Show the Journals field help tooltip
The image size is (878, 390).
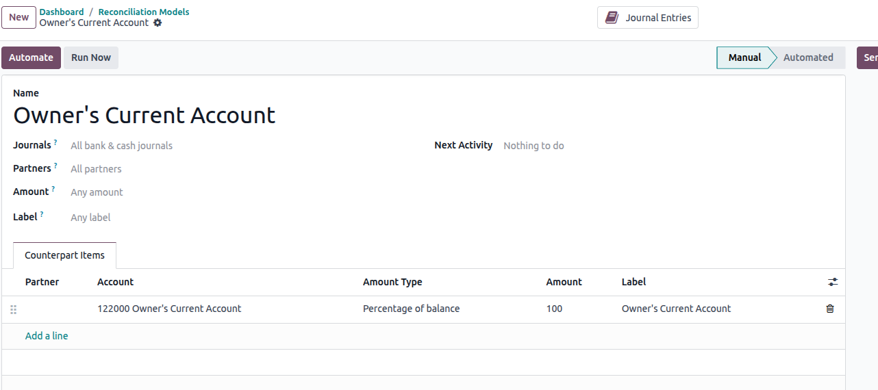pyautogui.click(x=55, y=142)
